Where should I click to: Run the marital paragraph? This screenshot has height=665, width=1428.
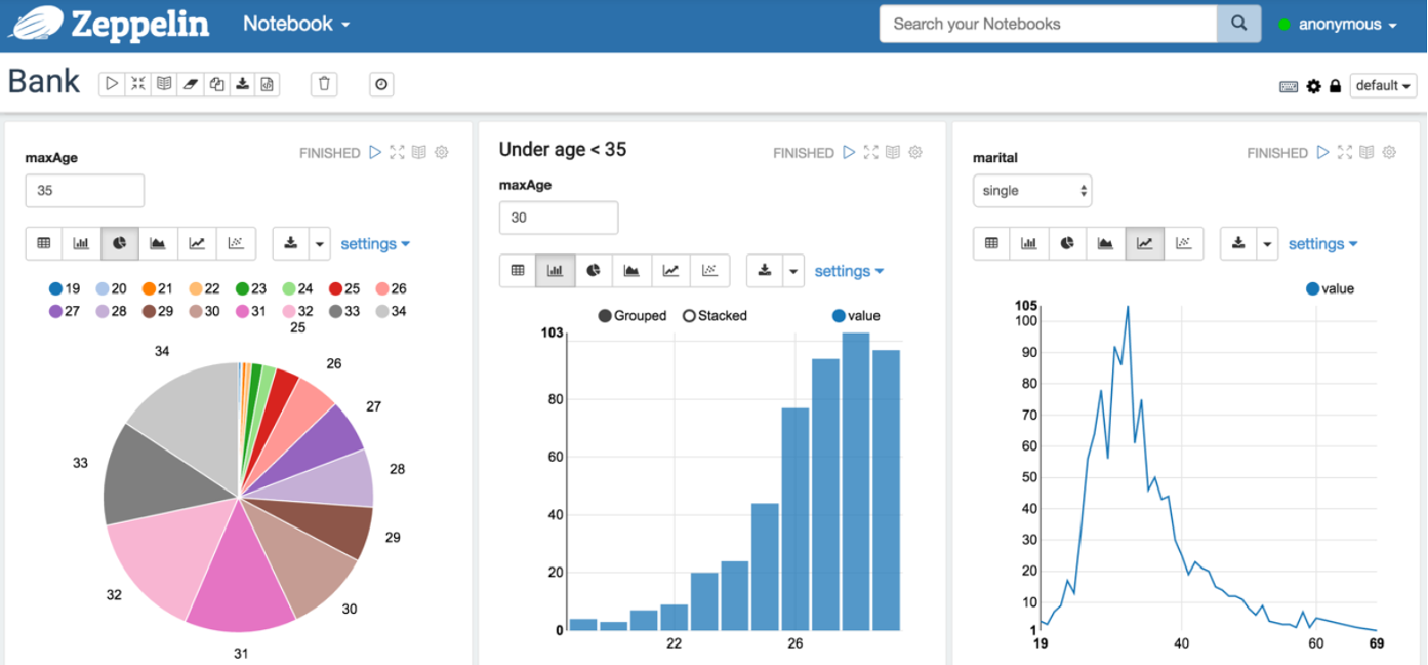(x=1323, y=152)
